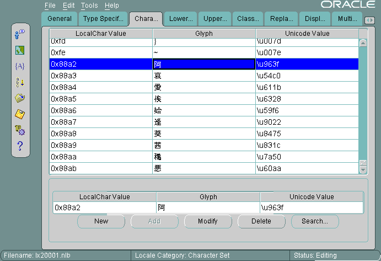Open the Language locale icon in sidebar

[20, 35]
